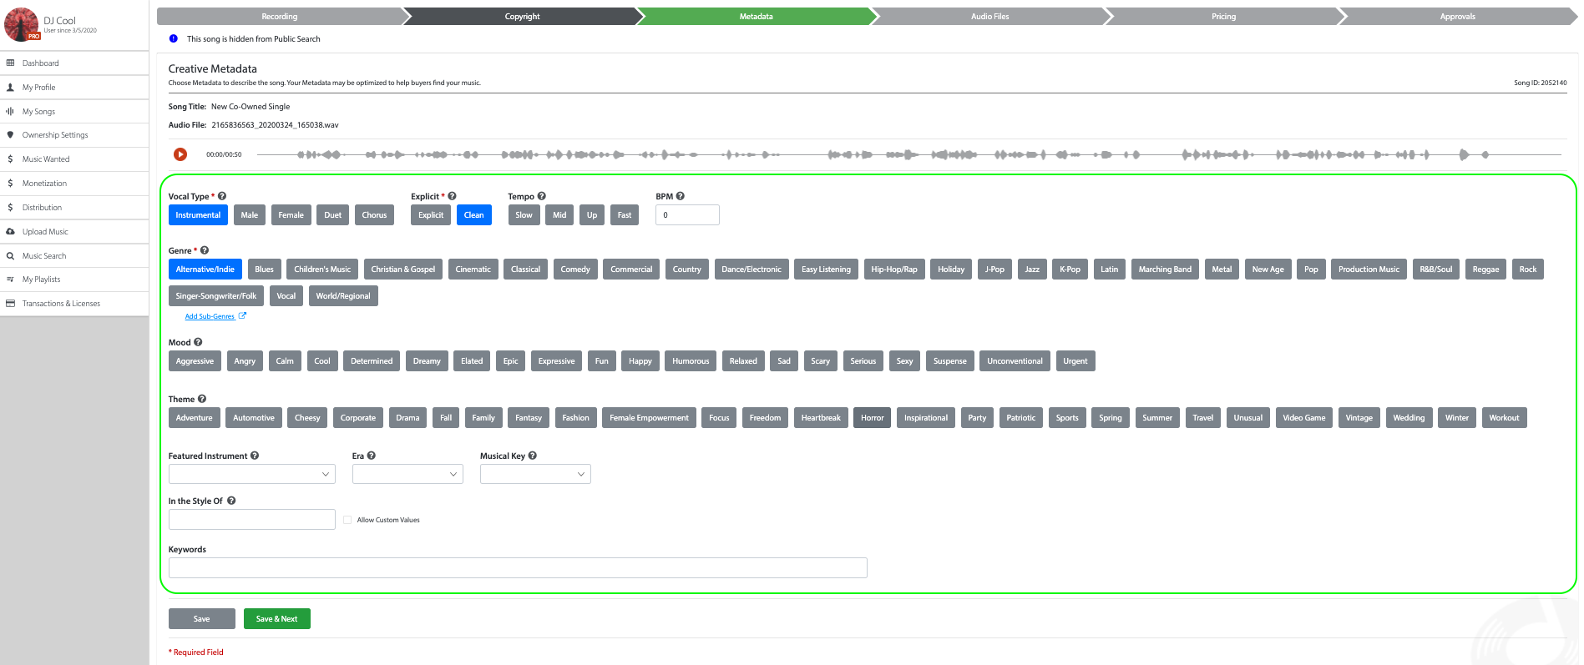Toggle the Explicit content option
This screenshot has width=1584, height=665.
[x=431, y=215]
